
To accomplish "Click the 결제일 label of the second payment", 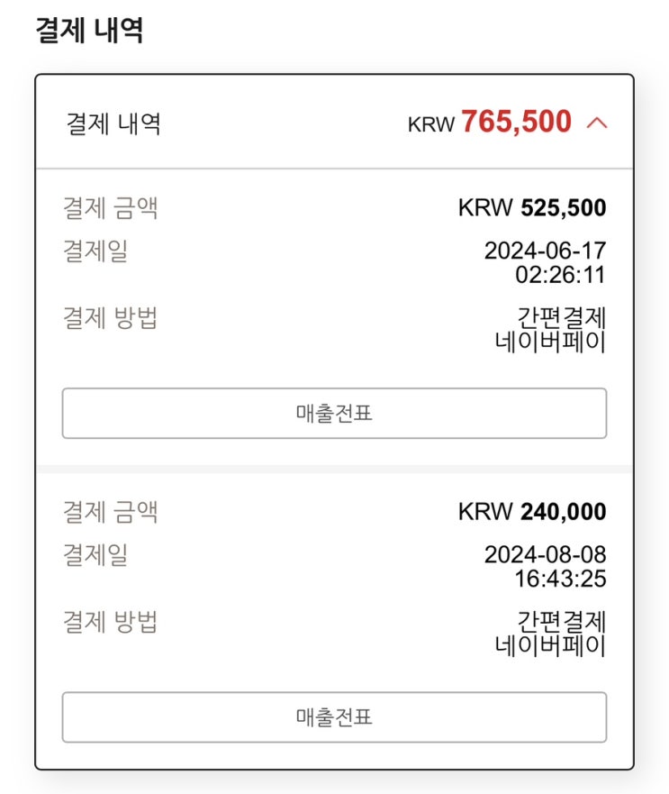I will coord(95,555).
